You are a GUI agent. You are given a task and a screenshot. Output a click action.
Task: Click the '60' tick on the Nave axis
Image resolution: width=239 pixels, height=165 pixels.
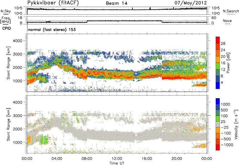[214, 18]
